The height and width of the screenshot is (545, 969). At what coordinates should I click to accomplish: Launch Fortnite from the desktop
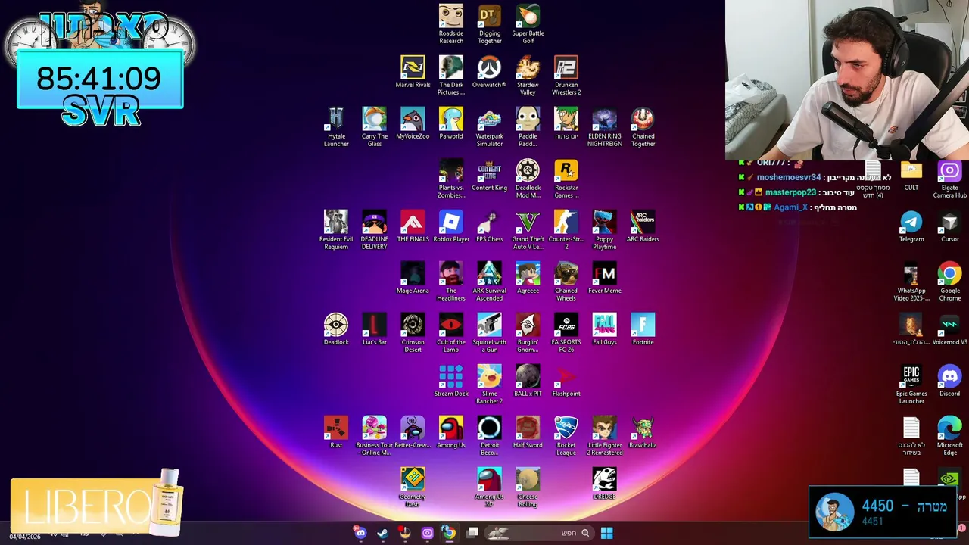click(x=643, y=329)
